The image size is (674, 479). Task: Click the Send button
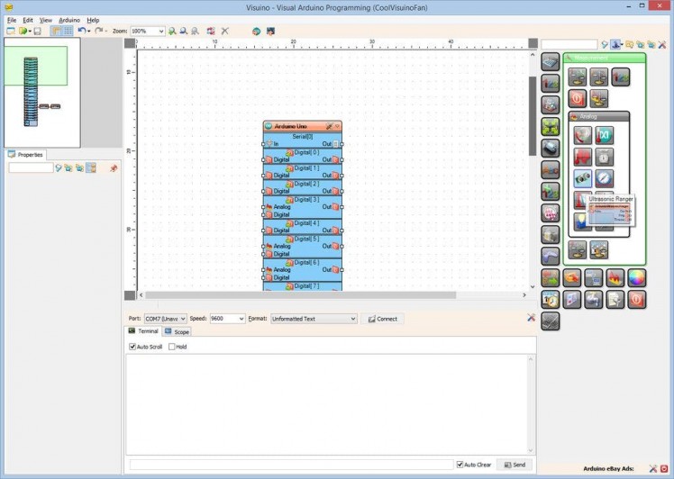[x=514, y=465]
